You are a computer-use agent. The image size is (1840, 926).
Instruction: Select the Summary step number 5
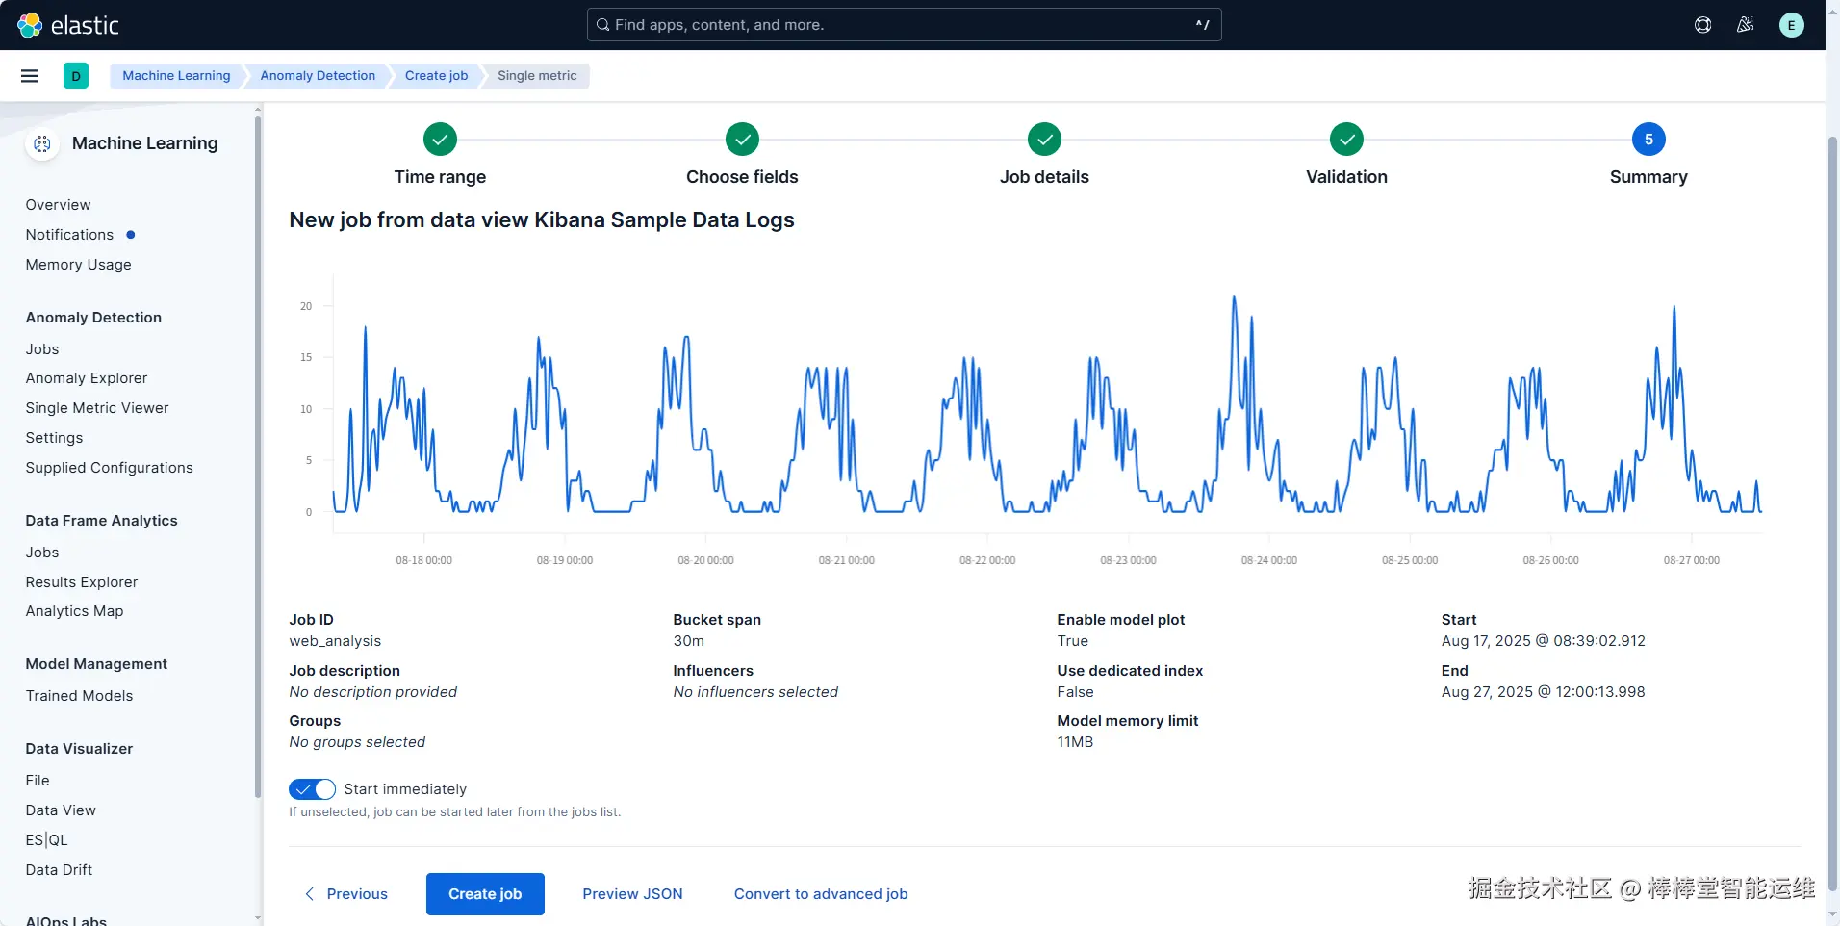tap(1648, 140)
